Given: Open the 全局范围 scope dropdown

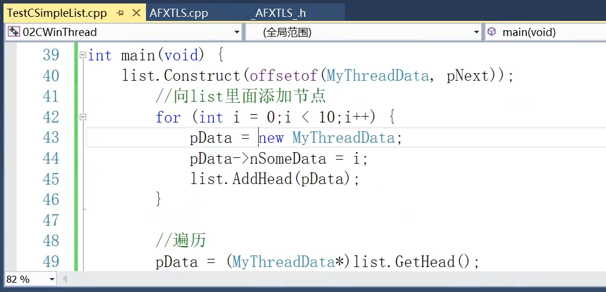Looking at the screenshot, I should pos(476,33).
